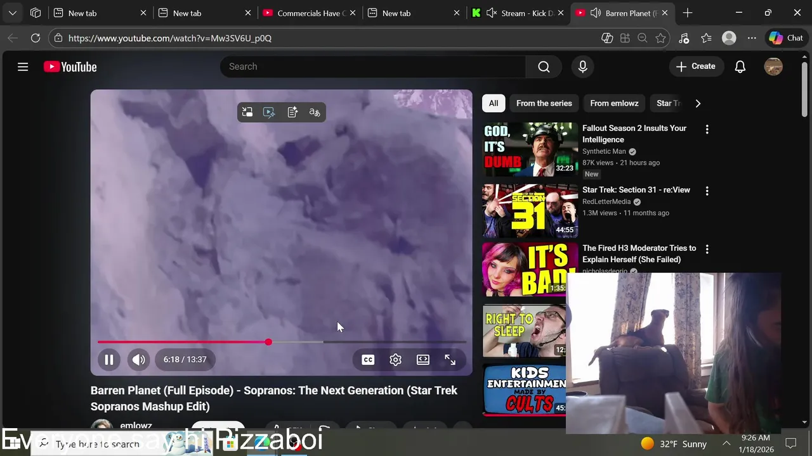Image resolution: width=812 pixels, height=456 pixels.
Task: Click the video enhance overlay icon
Action: [269, 112]
